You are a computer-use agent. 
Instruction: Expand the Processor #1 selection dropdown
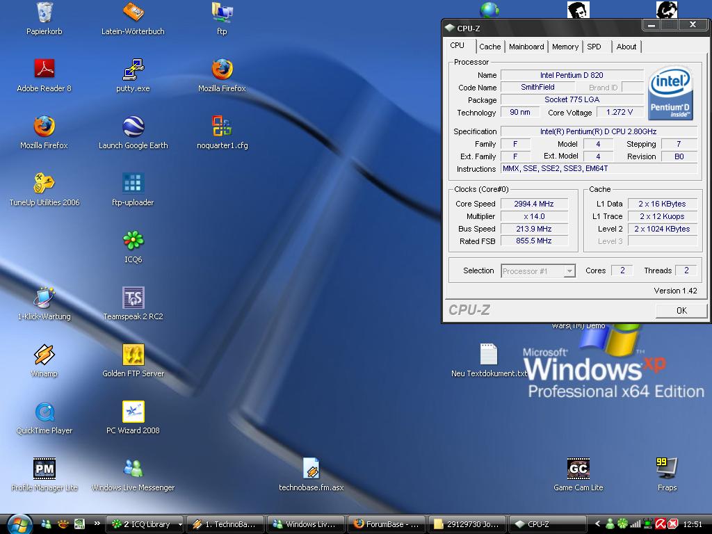(569, 271)
